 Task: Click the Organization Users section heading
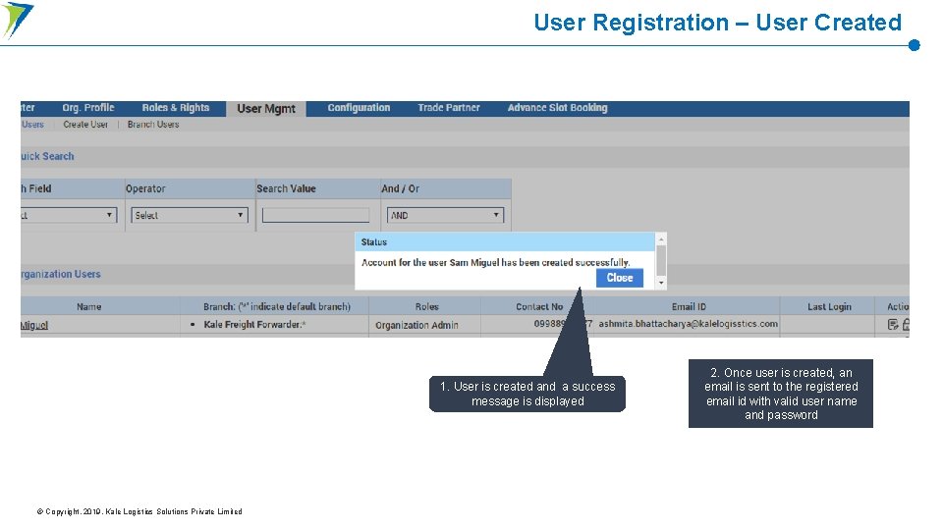[60, 274]
